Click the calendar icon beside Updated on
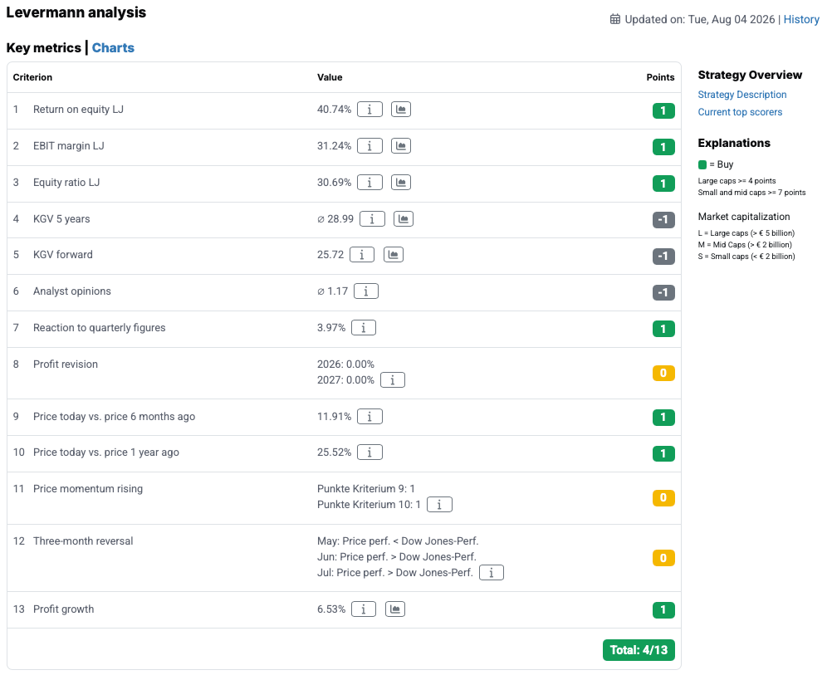Image resolution: width=832 pixels, height=675 pixels. [615, 20]
